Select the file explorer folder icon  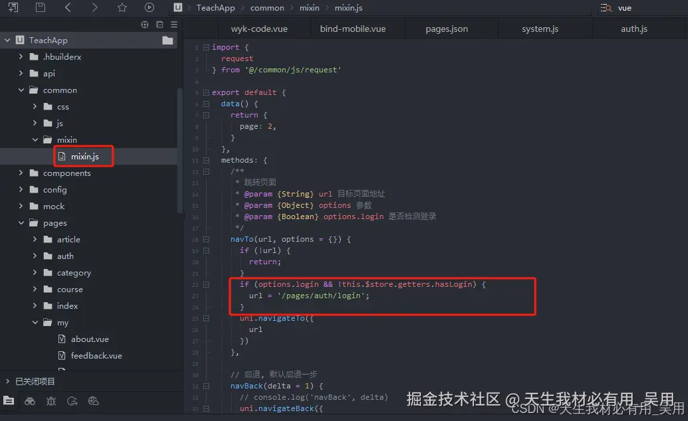pyautogui.click(x=9, y=401)
